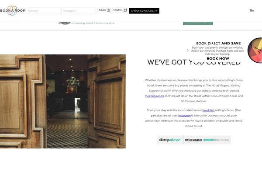This screenshot has width=262, height=174.
Task: Click the chevron arrow beside Book Direct
Action: tap(187, 50)
